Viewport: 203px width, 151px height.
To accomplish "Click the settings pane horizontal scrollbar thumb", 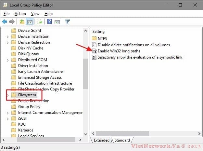I will [122, 133].
